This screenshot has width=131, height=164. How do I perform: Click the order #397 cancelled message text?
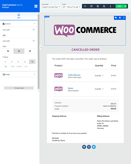coord(80,59)
